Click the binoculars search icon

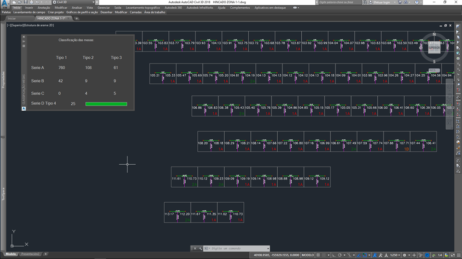[x=365, y=2]
